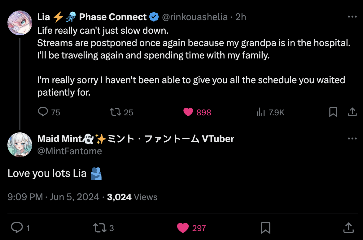
Task: Open Maid Mint's profile avatar
Action: click(20, 145)
